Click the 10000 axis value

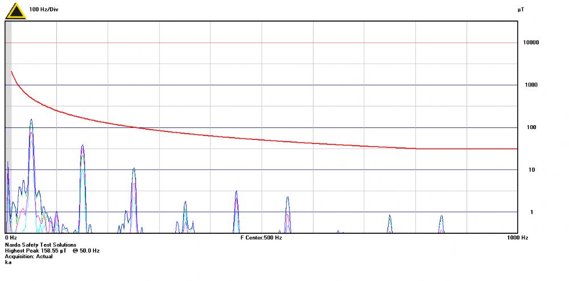click(530, 43)
